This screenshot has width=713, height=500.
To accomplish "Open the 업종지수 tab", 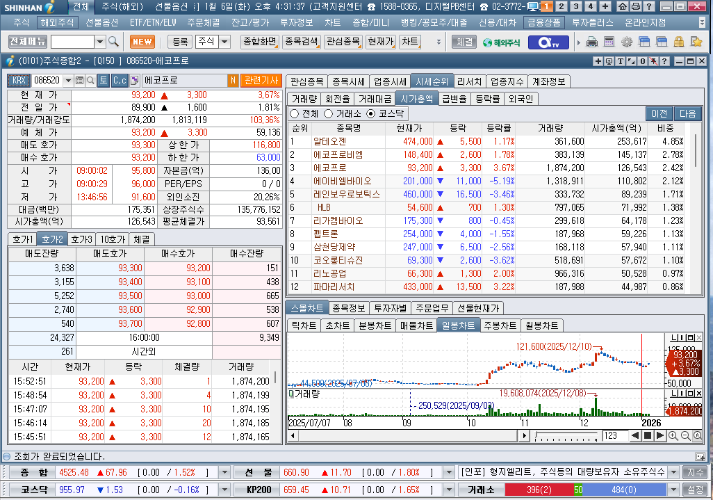I will click(507, 81).
